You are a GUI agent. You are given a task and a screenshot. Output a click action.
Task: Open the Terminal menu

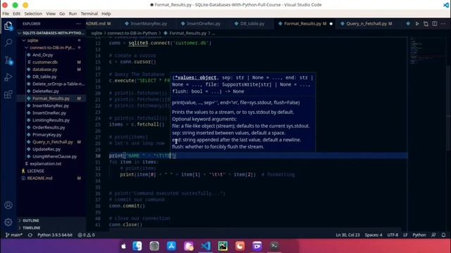coord(89,13)
